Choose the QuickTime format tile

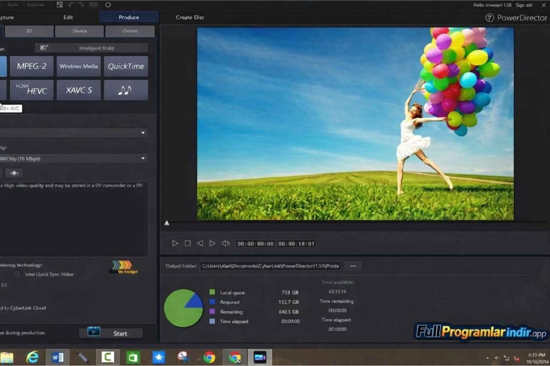click(x=126, y=66)
